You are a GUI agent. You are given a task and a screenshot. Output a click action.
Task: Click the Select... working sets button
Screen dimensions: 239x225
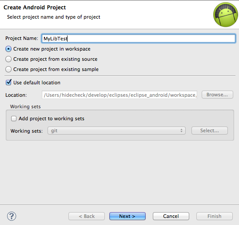click(x=210, y=130)
